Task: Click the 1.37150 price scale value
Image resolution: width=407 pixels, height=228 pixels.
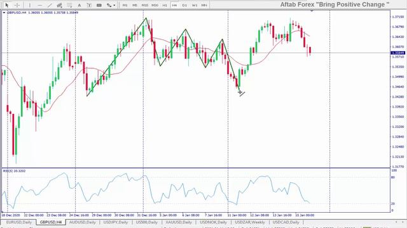Action: click(x=397, y=17)
